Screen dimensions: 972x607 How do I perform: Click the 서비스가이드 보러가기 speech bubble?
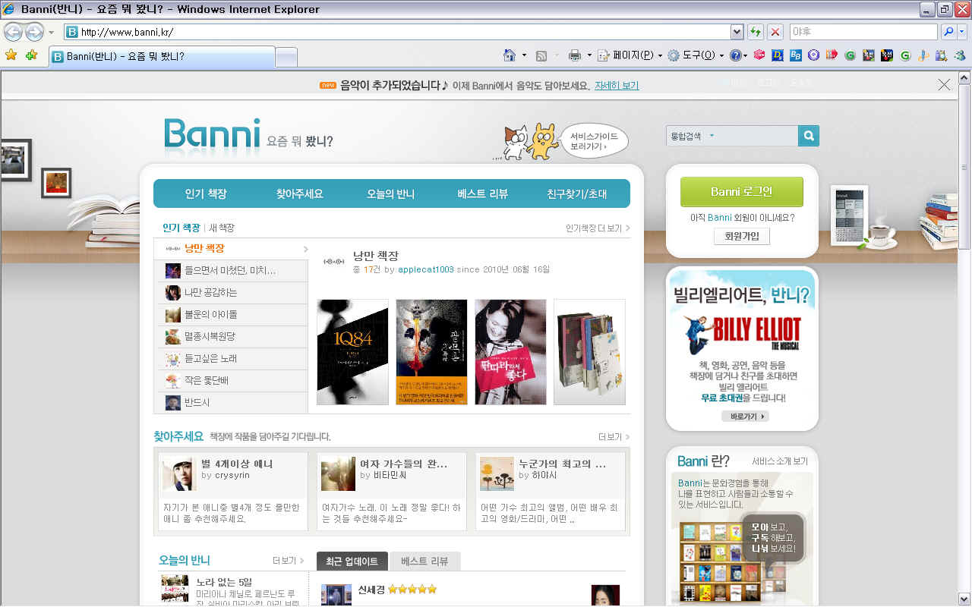[595, 141]
